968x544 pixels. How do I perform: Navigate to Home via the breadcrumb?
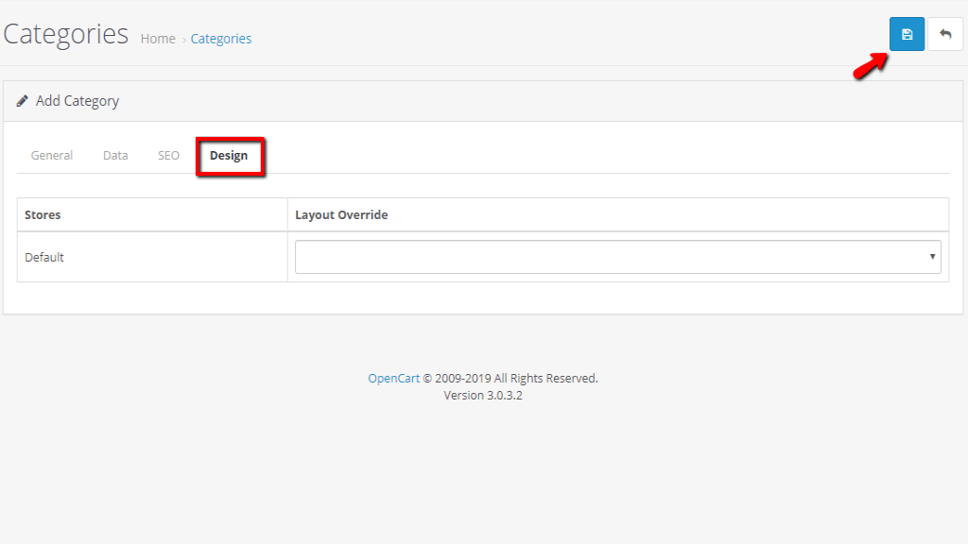click(157, 39)
